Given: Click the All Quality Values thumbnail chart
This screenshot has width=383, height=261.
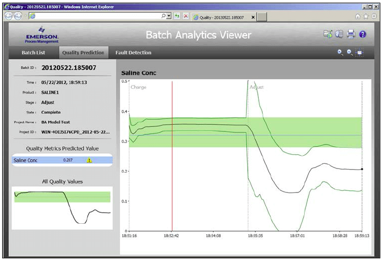Looking at the screenshot, I should (x=61, y=207).
